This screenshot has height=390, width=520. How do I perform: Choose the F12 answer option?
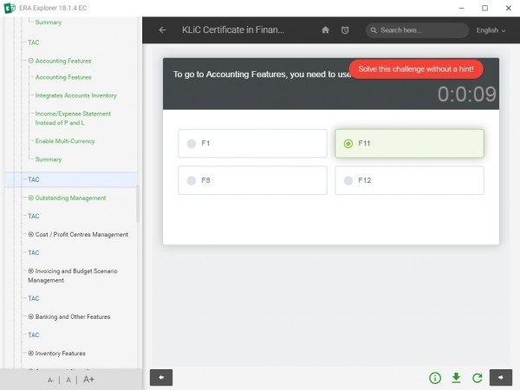click(348, 181)
